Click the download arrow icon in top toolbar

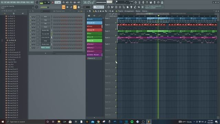point(162,2)
